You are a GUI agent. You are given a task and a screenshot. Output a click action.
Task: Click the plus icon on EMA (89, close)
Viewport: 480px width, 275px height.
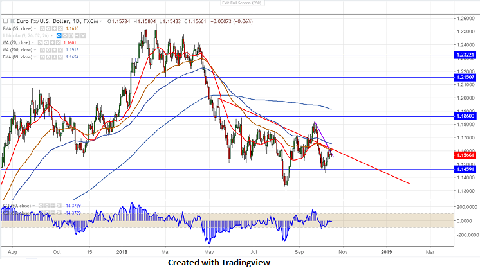click(x=55, y=57)
